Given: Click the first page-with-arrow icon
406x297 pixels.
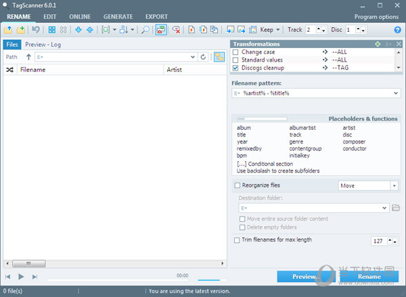Looking at the screenshot, I should [x=191, y=30].
